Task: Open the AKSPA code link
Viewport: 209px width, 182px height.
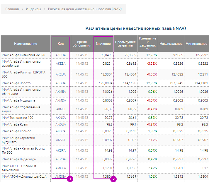Action: pyautogui.click(x=61, y=150)
